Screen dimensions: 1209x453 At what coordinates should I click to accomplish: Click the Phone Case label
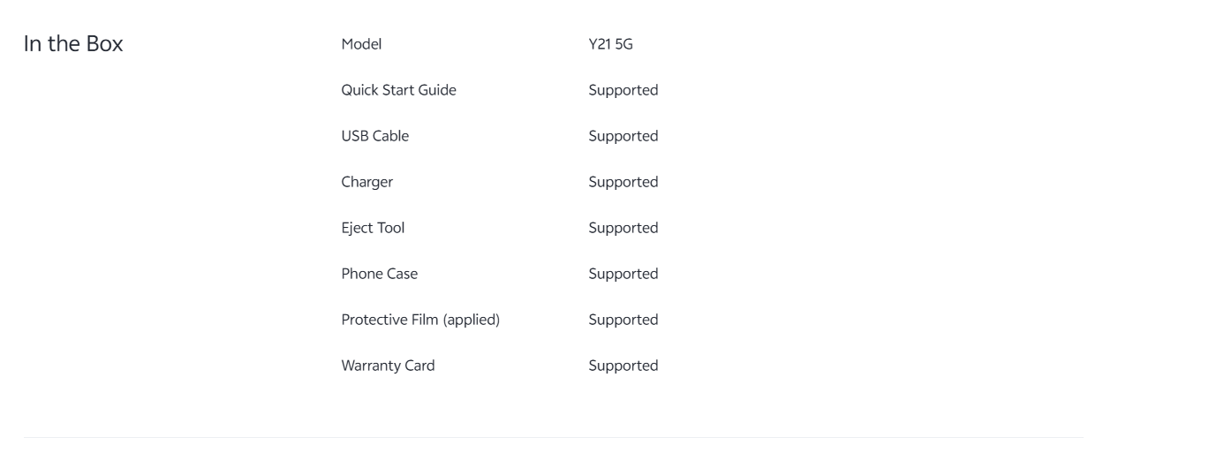coord(379,274)
